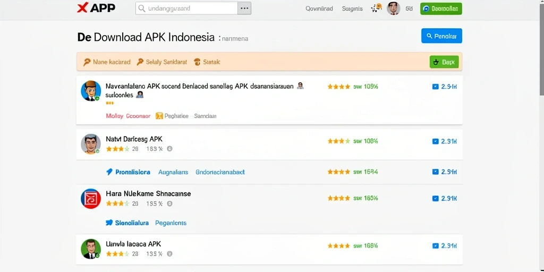Click the '66' counter in header
Viewport: 544px width, 272px height.
pyautogui.click(x=409, y=8)
